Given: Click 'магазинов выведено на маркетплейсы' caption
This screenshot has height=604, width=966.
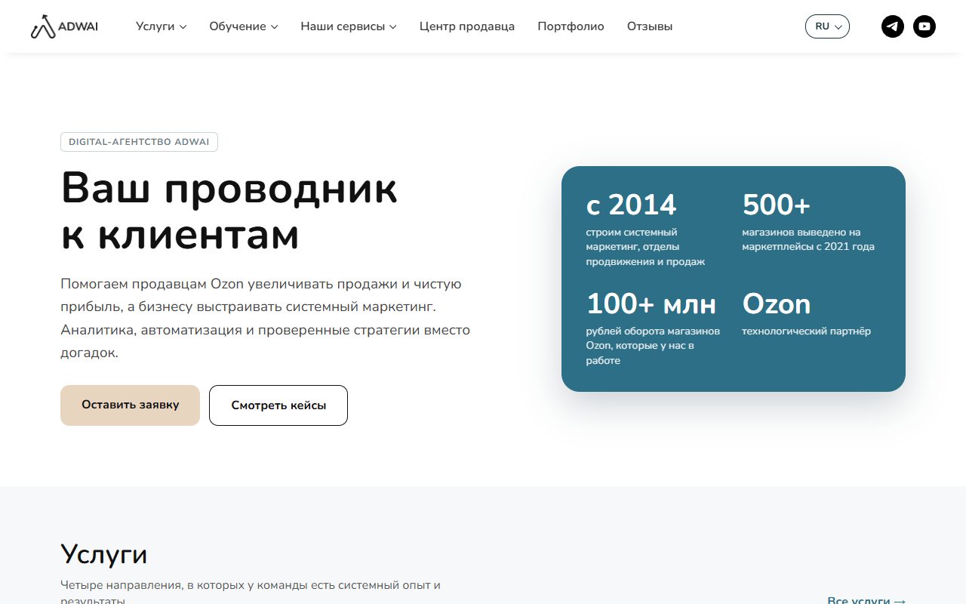Looking at the screenshot, I should tap(808, 239).
